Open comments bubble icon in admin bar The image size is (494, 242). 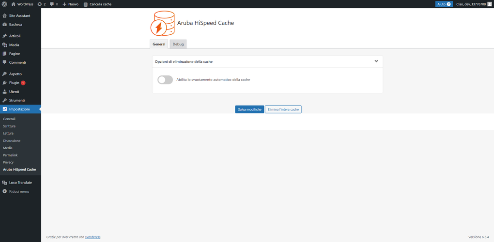click(52, 4)
